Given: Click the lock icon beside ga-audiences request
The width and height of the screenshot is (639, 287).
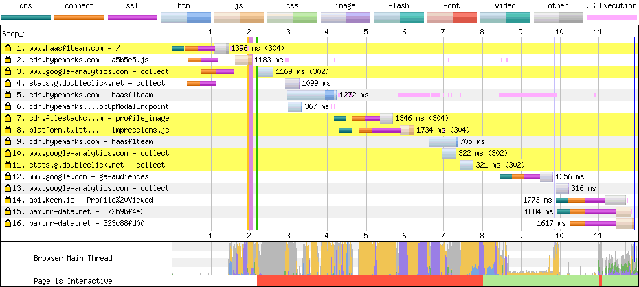Looking at the screenshot, I should tap(8, 176).
